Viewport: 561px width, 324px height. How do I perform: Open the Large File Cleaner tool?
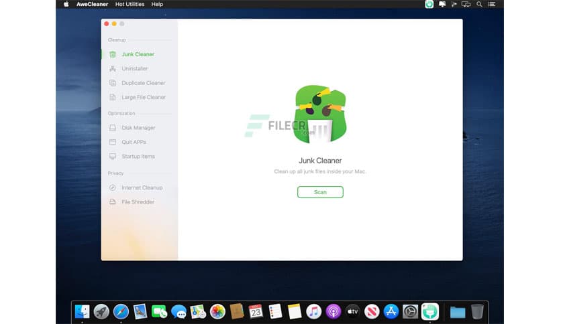pyautogui.click(x=143, y=97)
